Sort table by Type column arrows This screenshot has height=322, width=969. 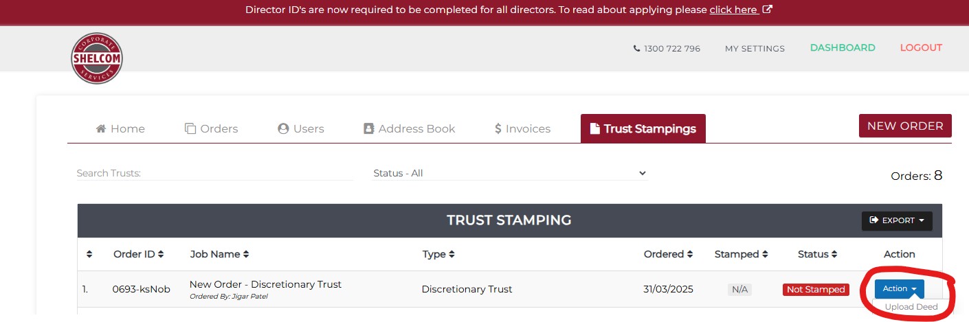click(452, 254)
